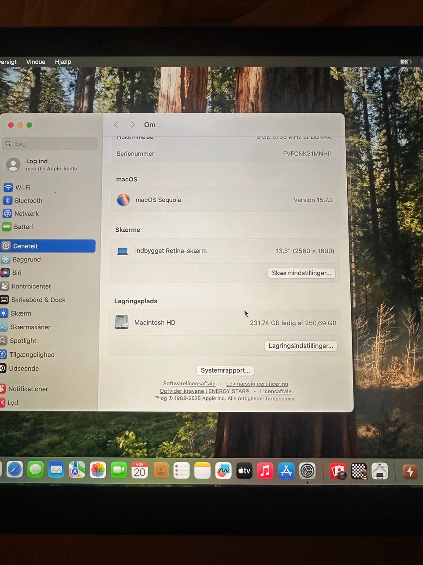Open the Lovmæssig certificering link

[x=257, y=384]
